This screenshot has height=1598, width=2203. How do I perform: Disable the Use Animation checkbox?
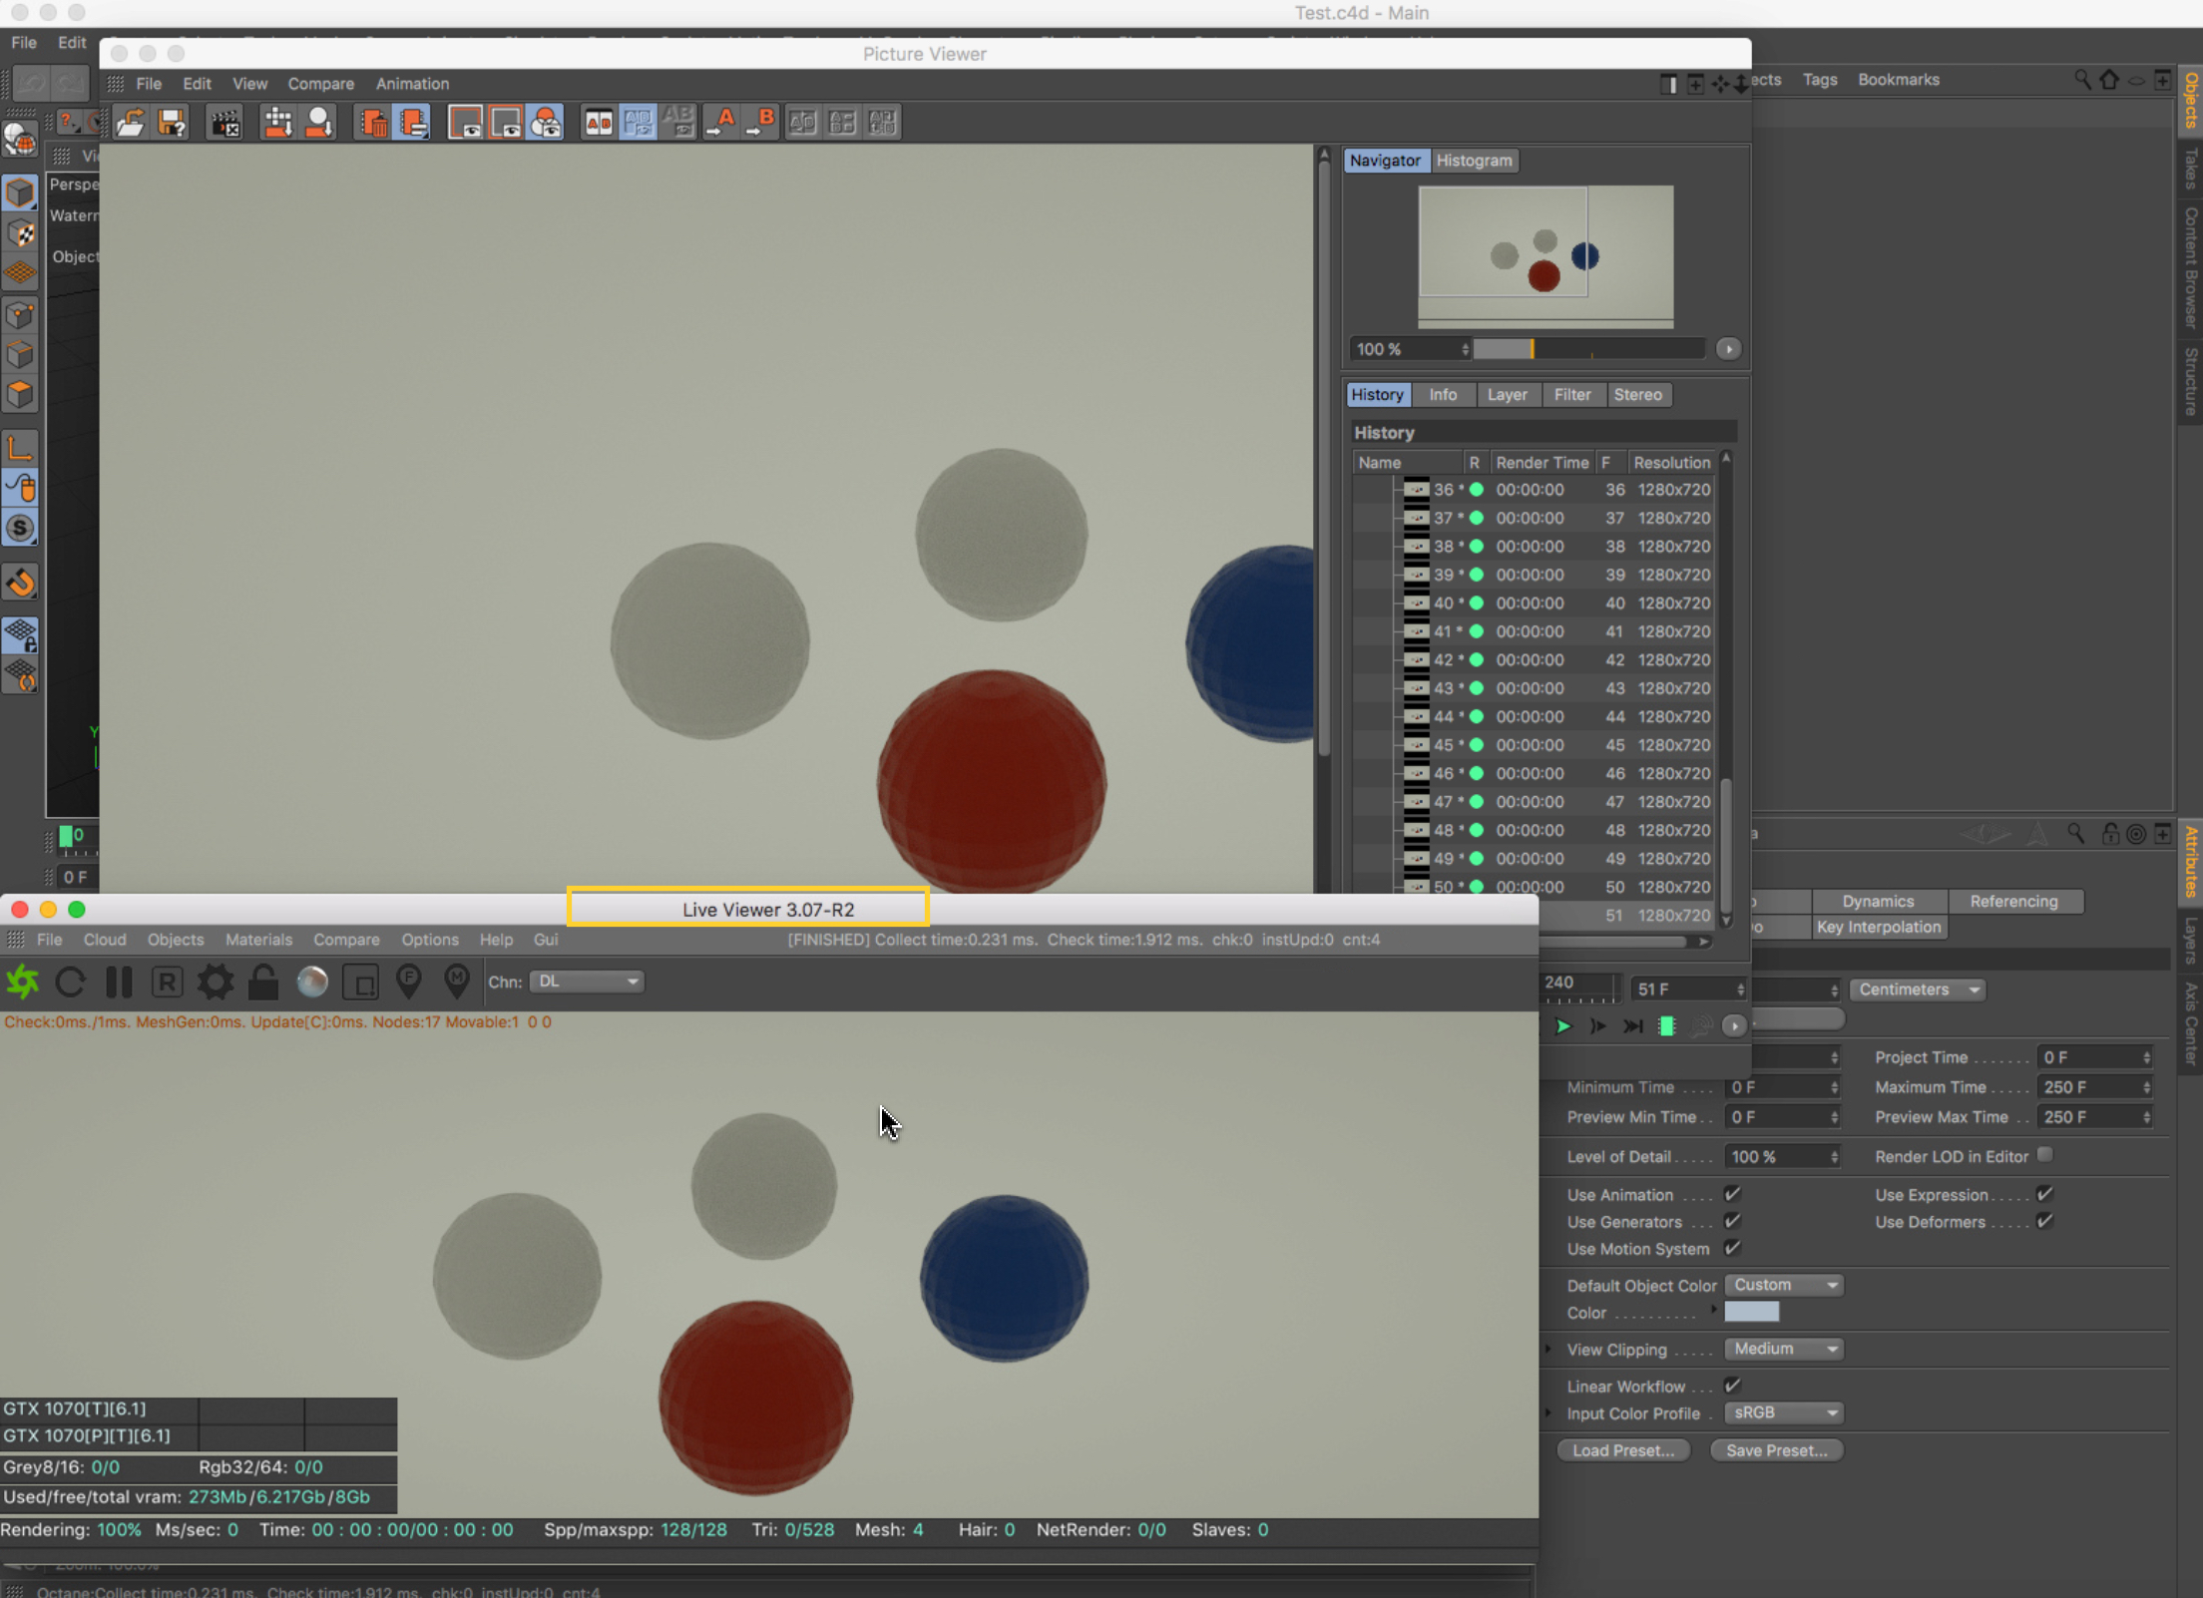click(x=1732, y=1194)
